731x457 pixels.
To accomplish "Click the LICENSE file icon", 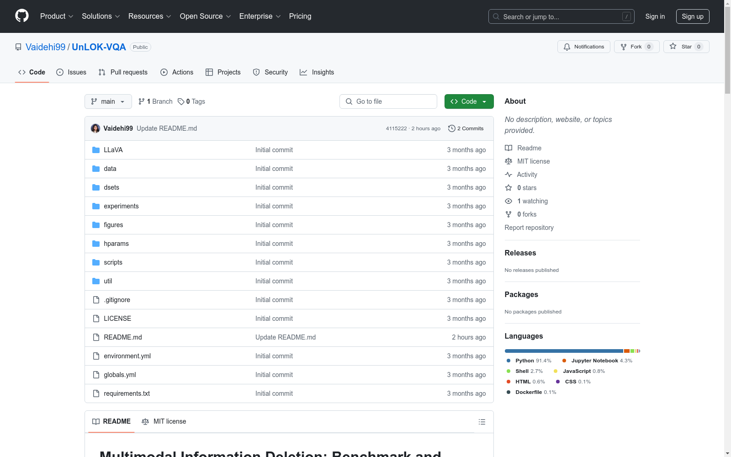I will 96,319.
